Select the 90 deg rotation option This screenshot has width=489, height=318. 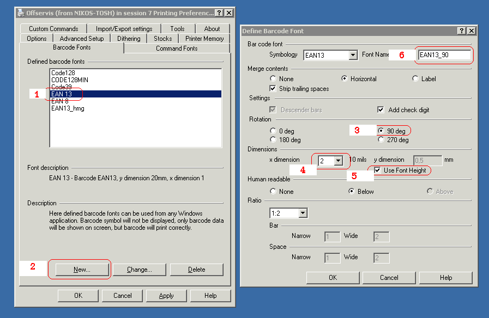point(381,131)
